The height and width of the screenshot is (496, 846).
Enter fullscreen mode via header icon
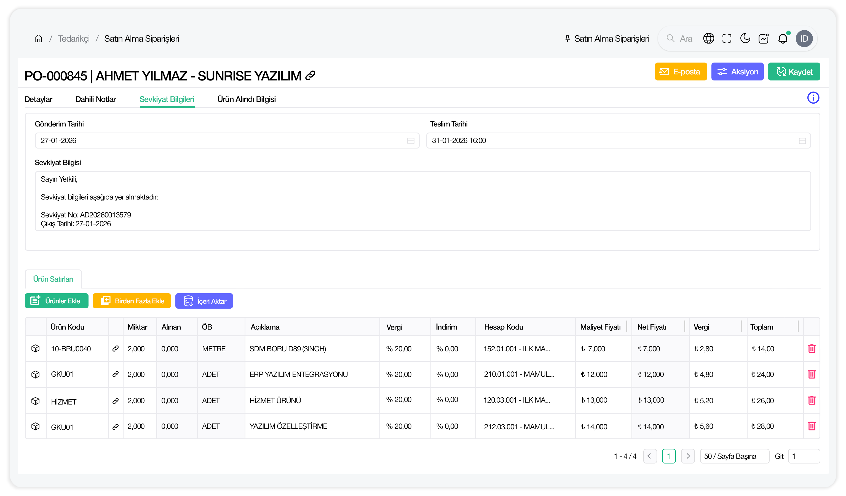pyautogui.click(x=727, y=39)
